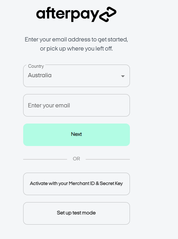Screen dimensions: 178x239
Task: Click the Enter your email address heading line
Action: pyautogui.click(x=77, y=40)
